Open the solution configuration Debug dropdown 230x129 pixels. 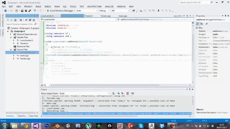click(104, 11)
